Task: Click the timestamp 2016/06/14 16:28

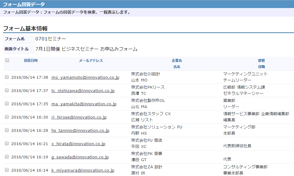Action: click(x=30, y=130)
